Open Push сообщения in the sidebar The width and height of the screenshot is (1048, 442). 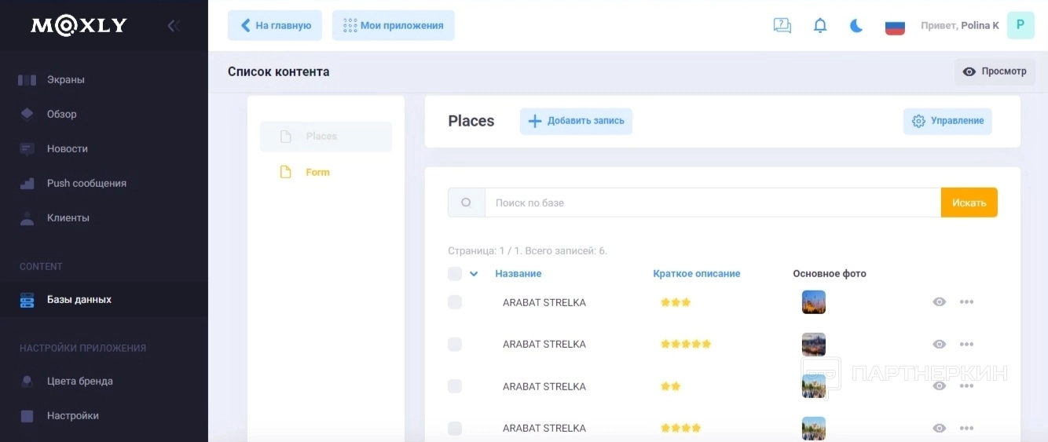[86, 183]
